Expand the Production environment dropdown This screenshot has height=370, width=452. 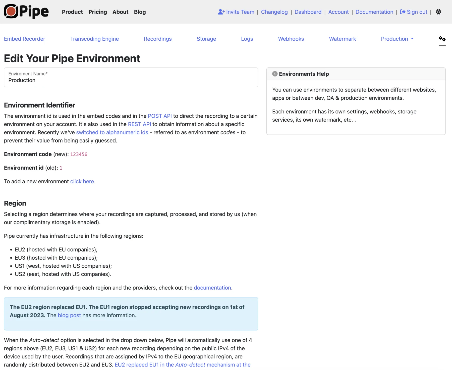point(397,39)
